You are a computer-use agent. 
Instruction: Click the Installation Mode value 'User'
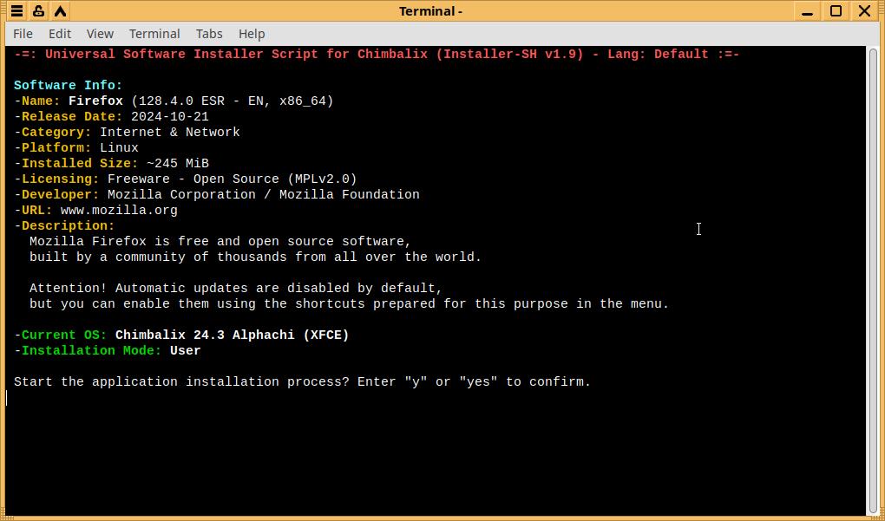[x=185, y=351]
